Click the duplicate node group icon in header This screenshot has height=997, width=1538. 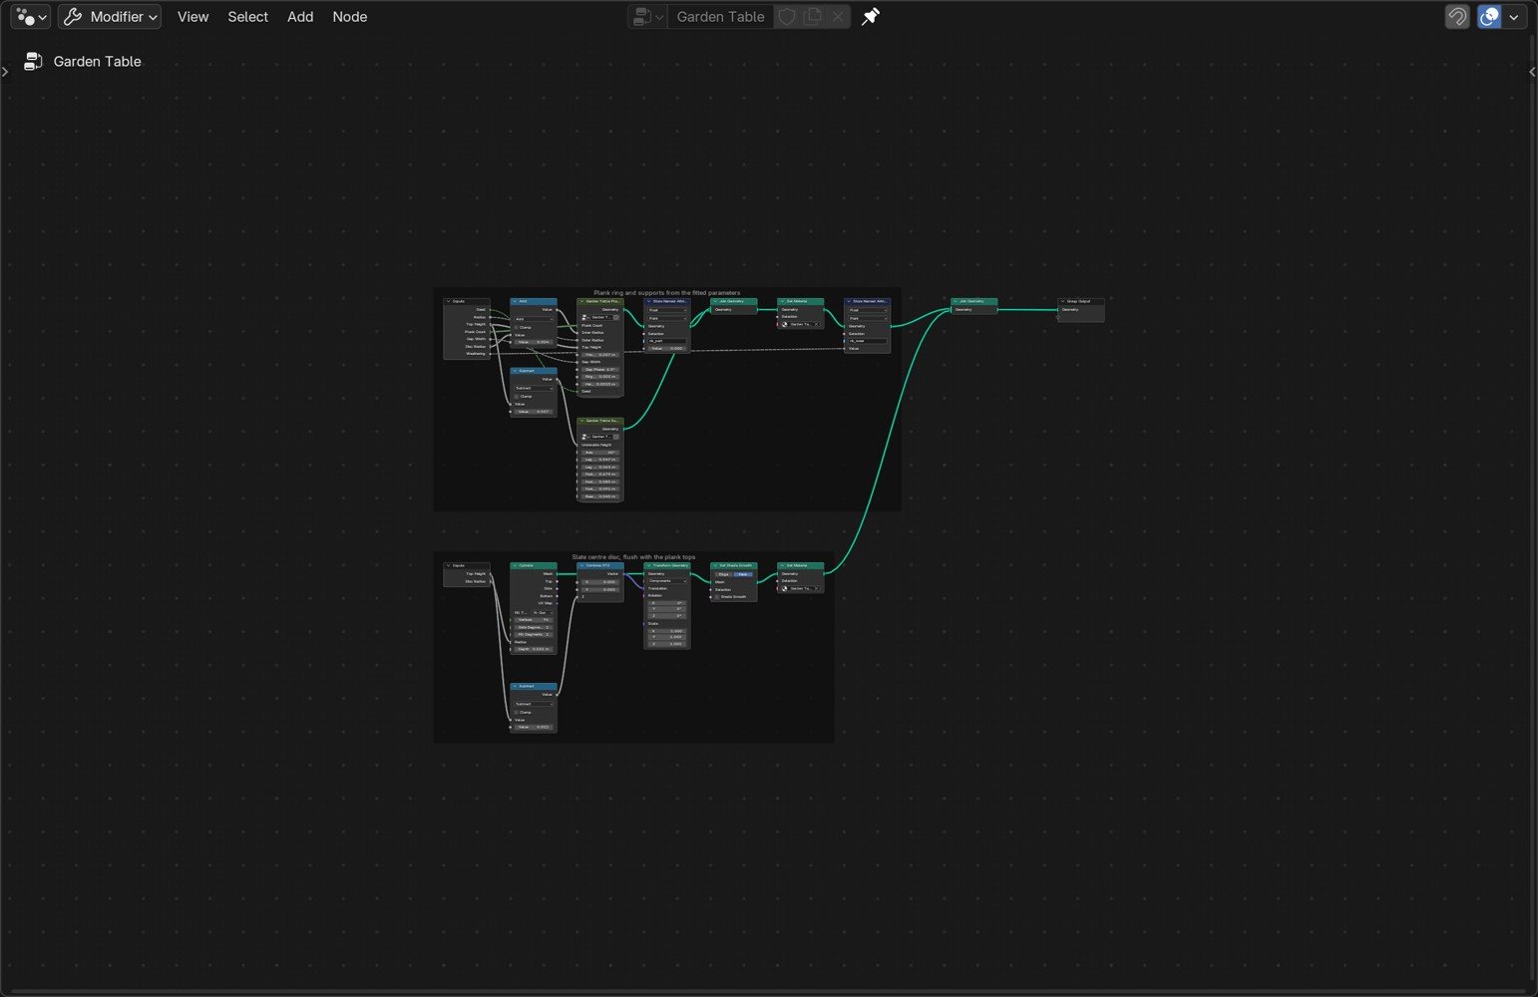click(x=813, y=17)
